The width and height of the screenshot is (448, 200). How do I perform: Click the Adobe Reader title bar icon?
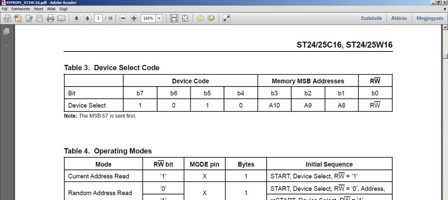[x=3, y=2]
